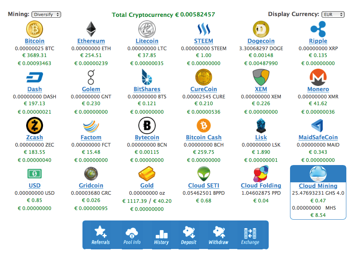
Task: Click the Dogecoin icon
Action: [x=261, y=29]
